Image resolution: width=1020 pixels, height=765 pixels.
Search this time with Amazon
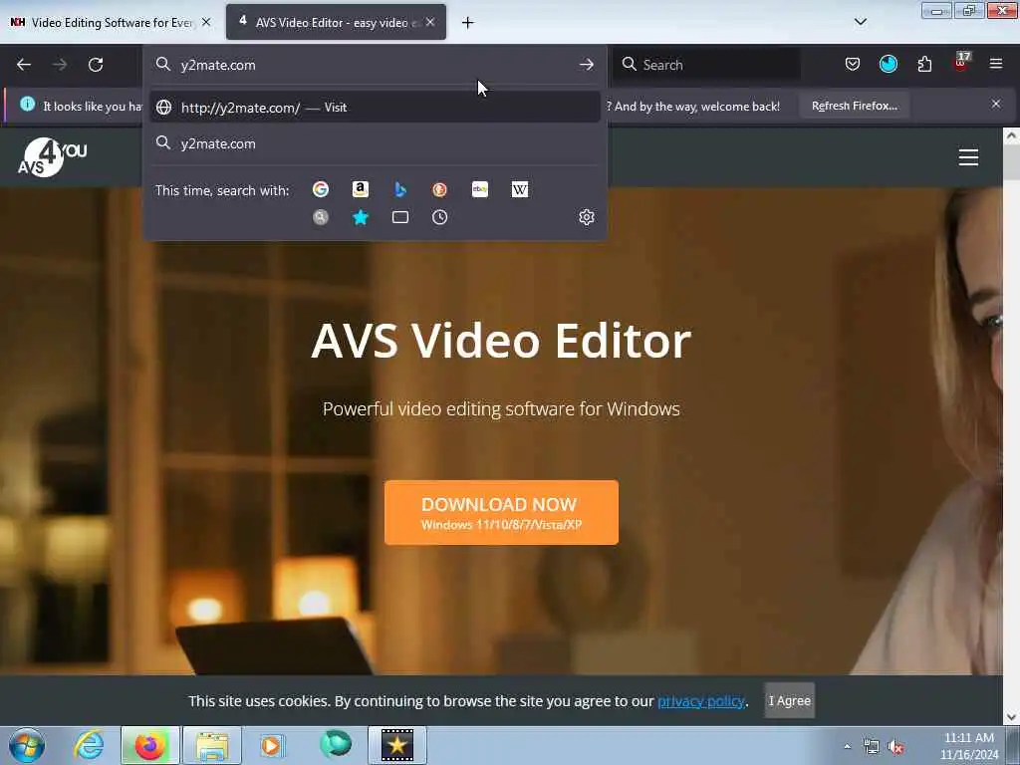coord(361,189)
